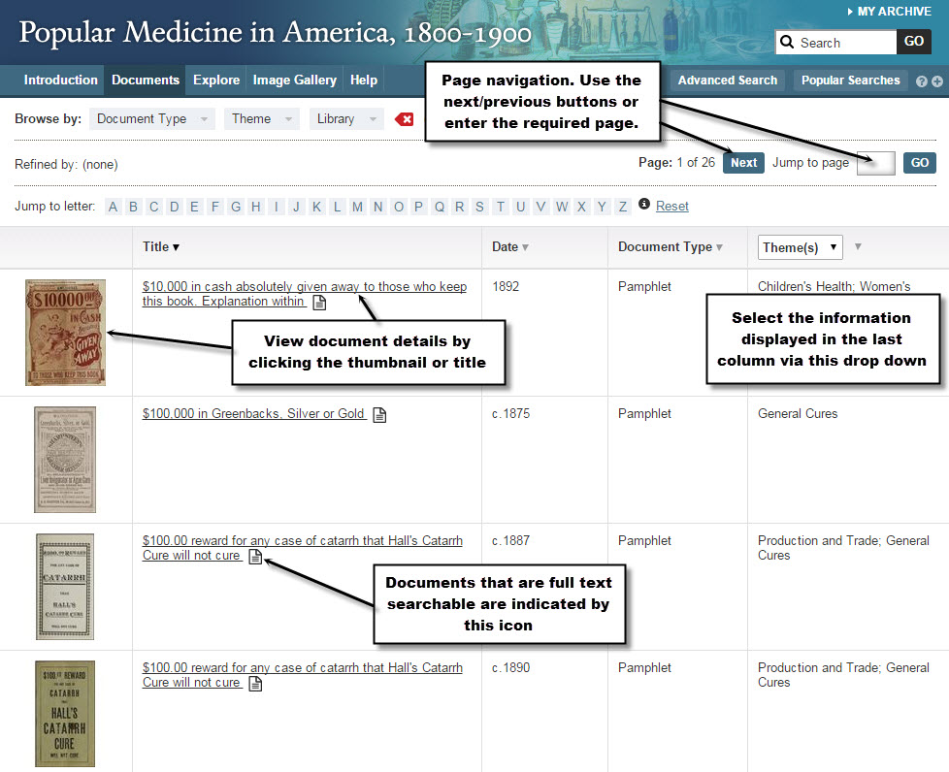Expand the Document Type browse dropdown

tap(151, 119)
